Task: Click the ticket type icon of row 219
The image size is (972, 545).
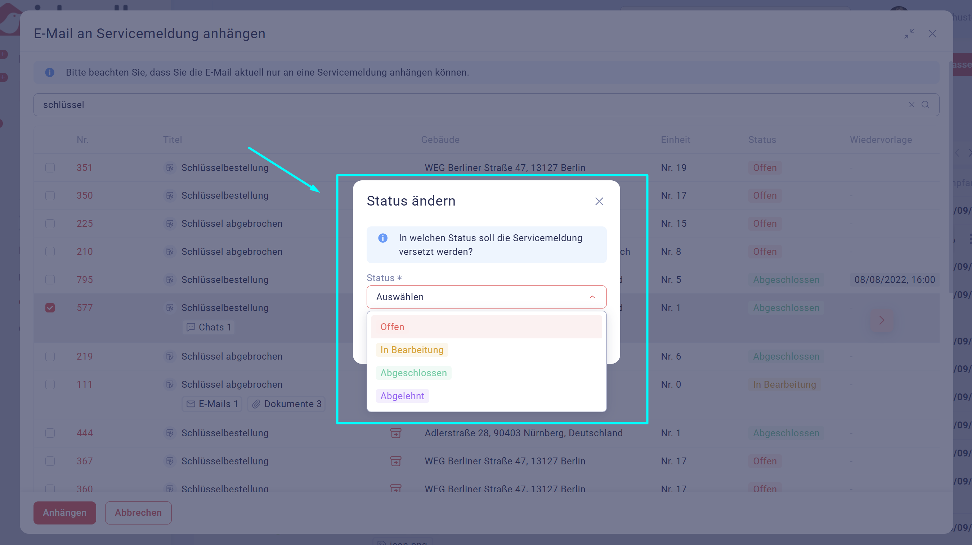Action: pos(170,356)
